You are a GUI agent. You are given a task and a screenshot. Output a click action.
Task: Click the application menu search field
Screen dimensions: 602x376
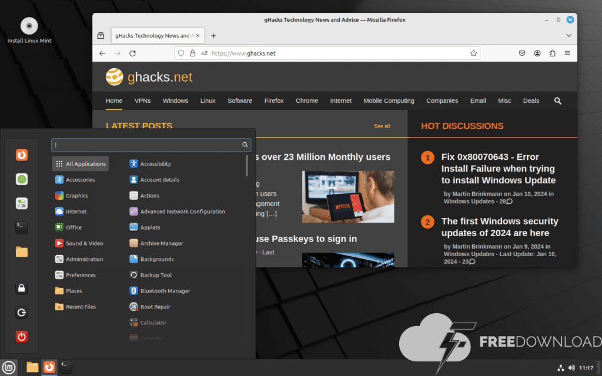147,145
